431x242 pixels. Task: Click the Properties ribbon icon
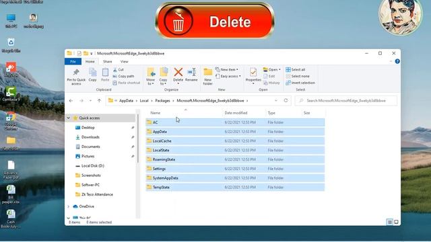coord(253,73)
